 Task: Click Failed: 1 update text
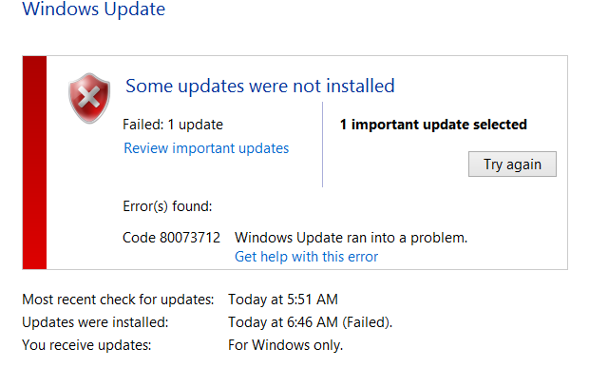tap(173, 125)
